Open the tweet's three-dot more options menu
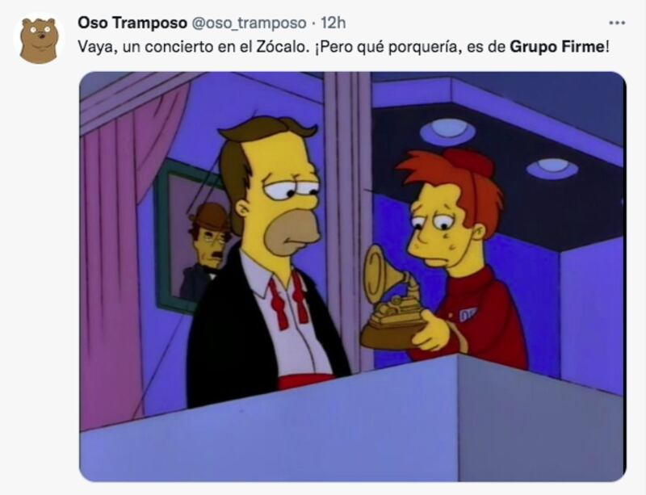Viewport: 646px width, 495px height. point(617,23)
